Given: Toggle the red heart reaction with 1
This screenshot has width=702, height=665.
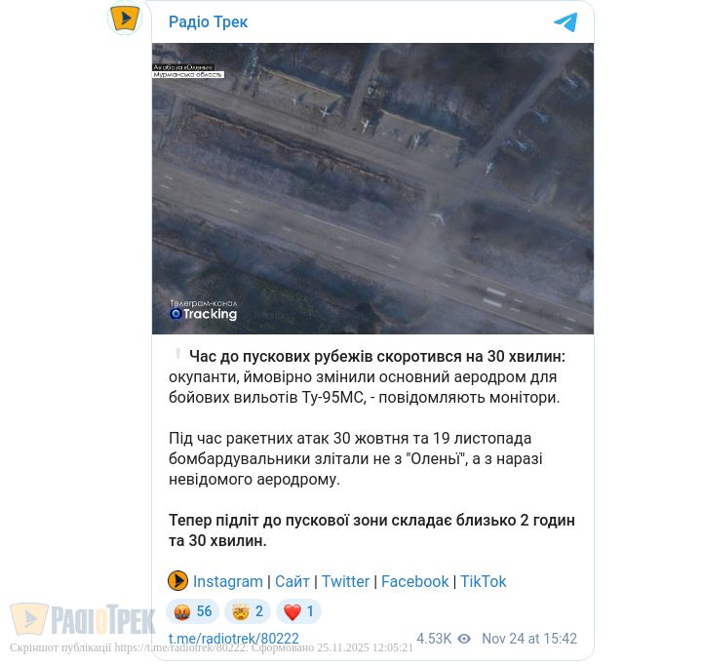Looking at the screenshot, I should tap(298, 611).
